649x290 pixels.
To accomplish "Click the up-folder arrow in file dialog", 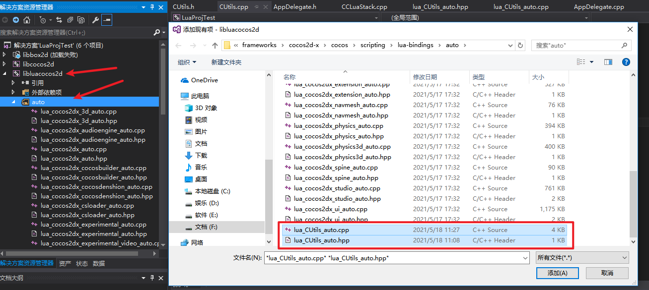I will [x=215, y=45].
